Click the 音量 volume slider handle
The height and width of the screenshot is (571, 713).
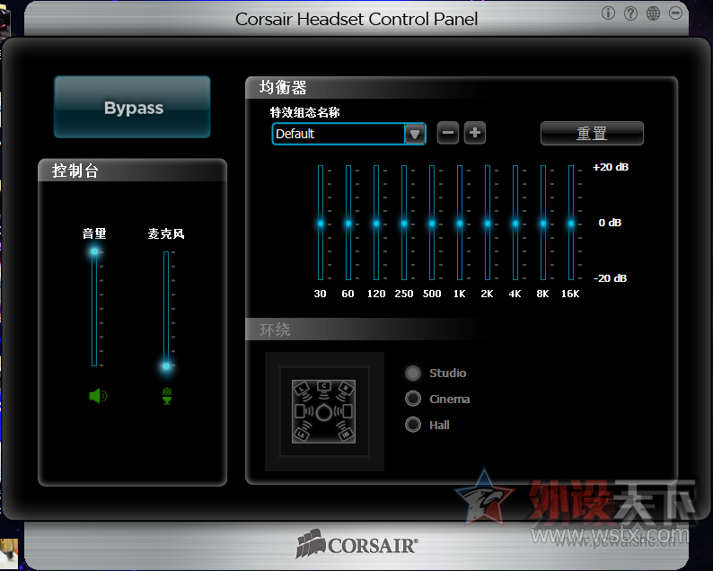point(94,251)
